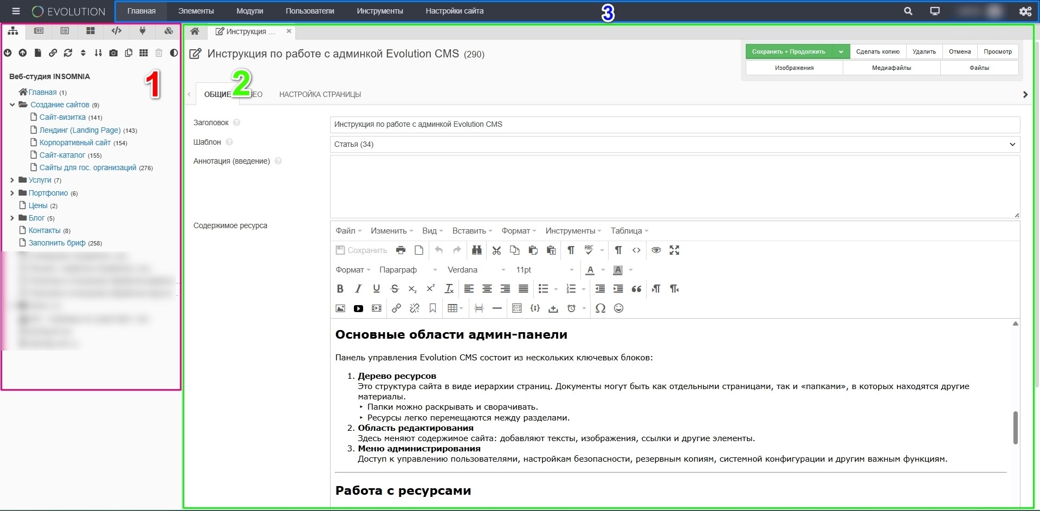
Task: Open system settings gears icon
Action: [1025, 11]
